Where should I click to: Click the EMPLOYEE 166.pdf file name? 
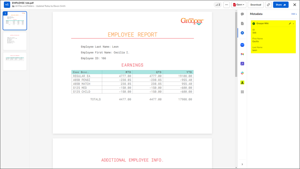(x=23, y=3)
